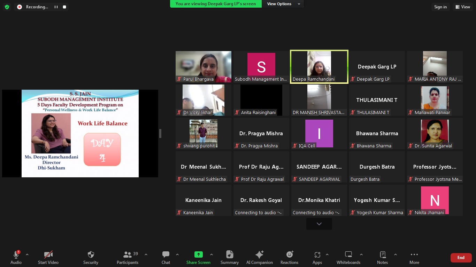Toggle the Audio microphone
This screenshot has width=476, height=267.
[x=16, y=257]
